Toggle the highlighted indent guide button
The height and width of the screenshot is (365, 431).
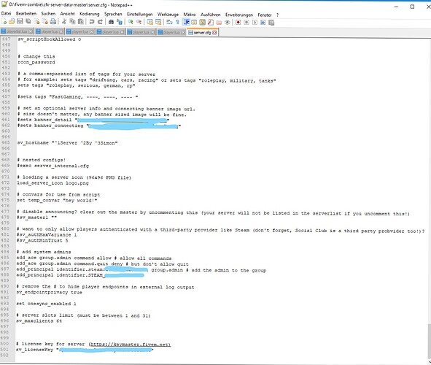pyautogui.click(x=187, y=22)
